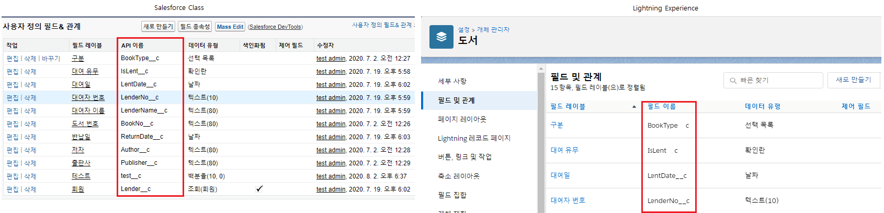Select Lightning 레코드 페이지 in the sidebar
The width and height of the screenshot is (884, 213).
[474, 138]
